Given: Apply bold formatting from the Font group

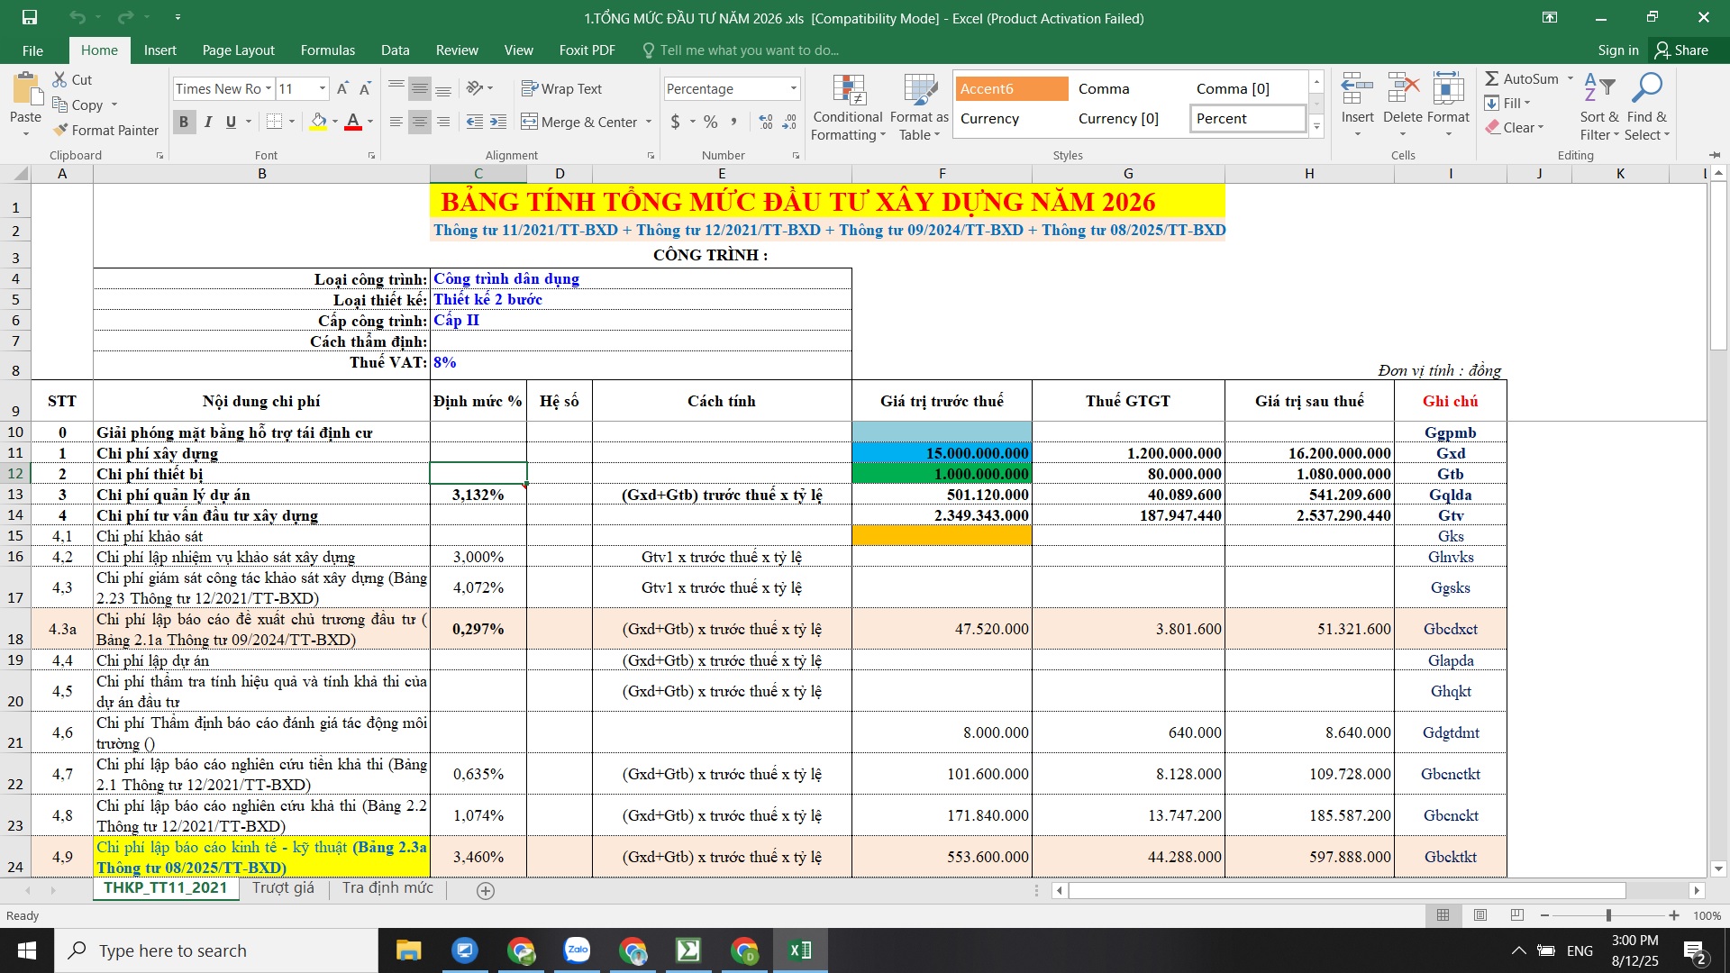Looking at the screenshot, I should click(x=184, y=122).
